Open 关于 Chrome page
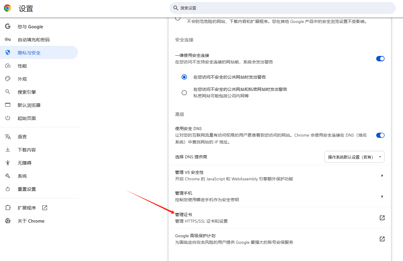The image size is (403, 261). (x=39, y=221)
